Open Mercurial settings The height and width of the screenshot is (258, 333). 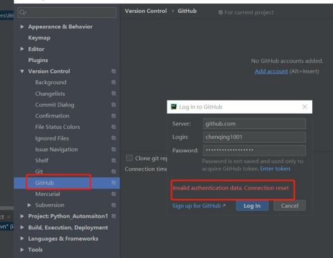(48, 194)
